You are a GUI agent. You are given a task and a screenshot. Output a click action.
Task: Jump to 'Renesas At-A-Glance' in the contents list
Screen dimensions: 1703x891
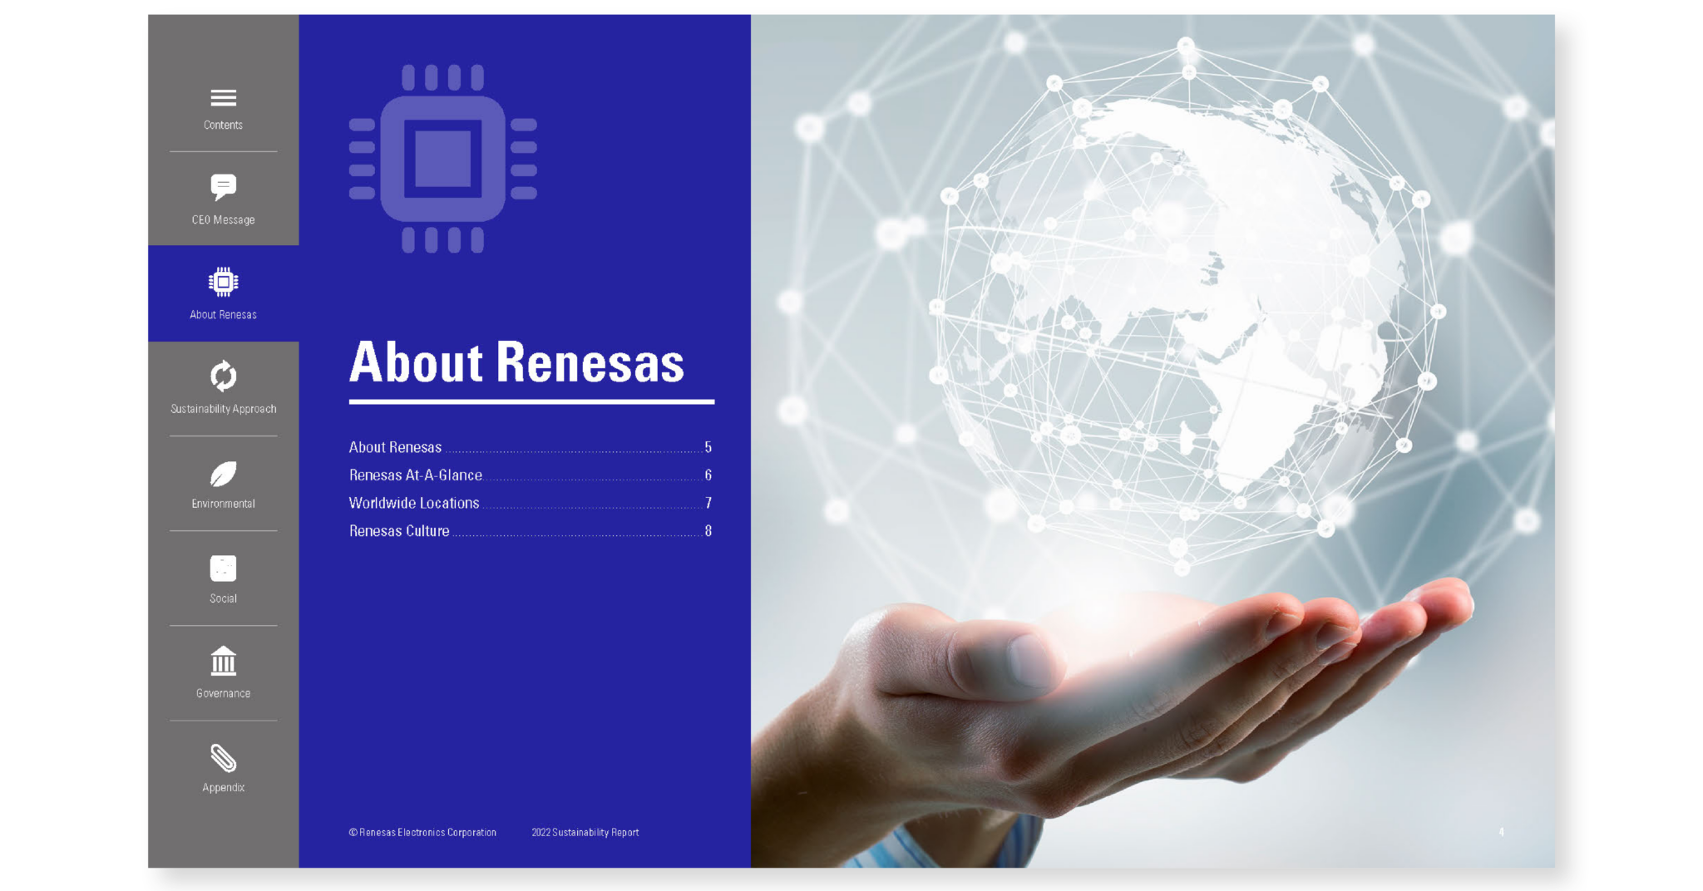(x=415, y=475)
